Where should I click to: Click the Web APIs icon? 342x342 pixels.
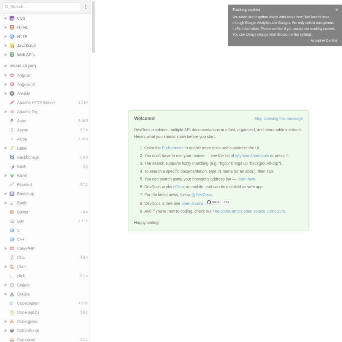point(12,55)
